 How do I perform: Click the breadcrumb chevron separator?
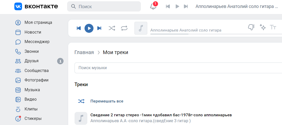click(x=98, y=53)
